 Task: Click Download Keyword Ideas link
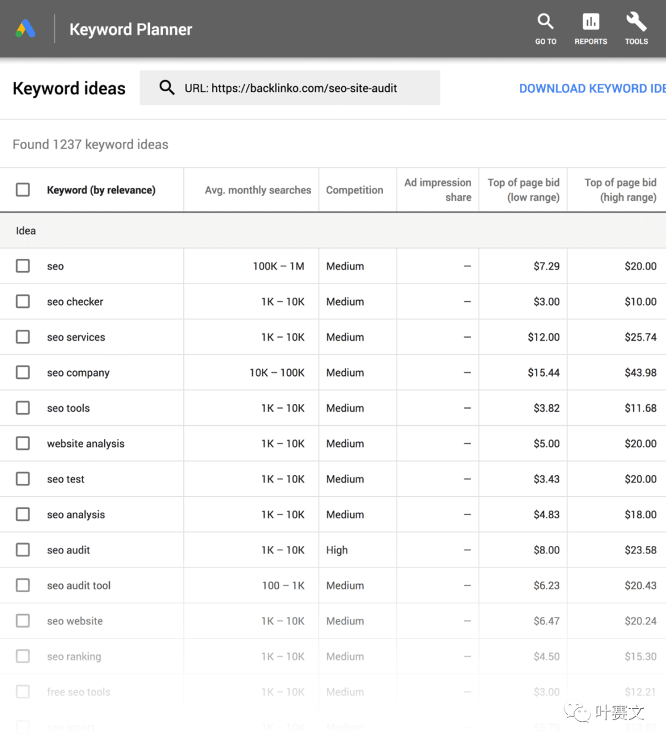click(x=592, y=89)
